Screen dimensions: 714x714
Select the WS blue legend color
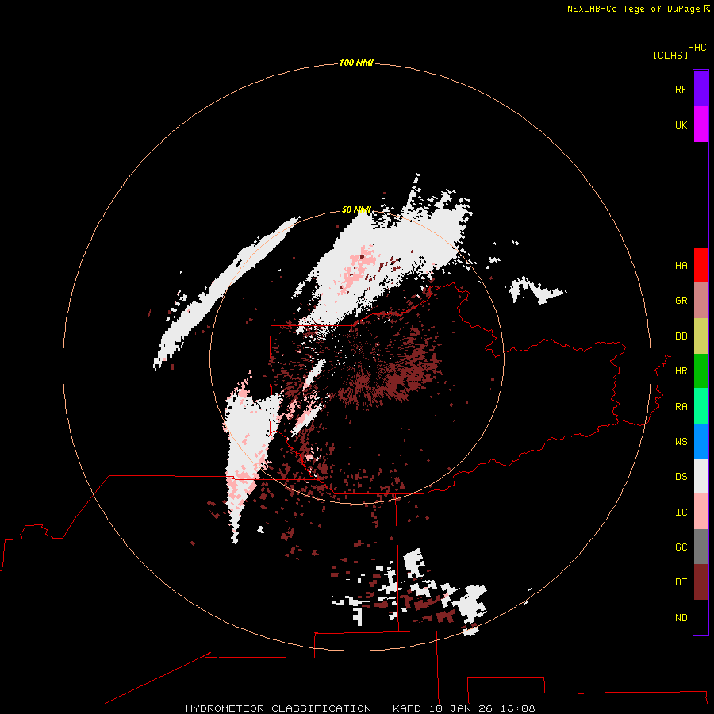[x=701, y=441]
